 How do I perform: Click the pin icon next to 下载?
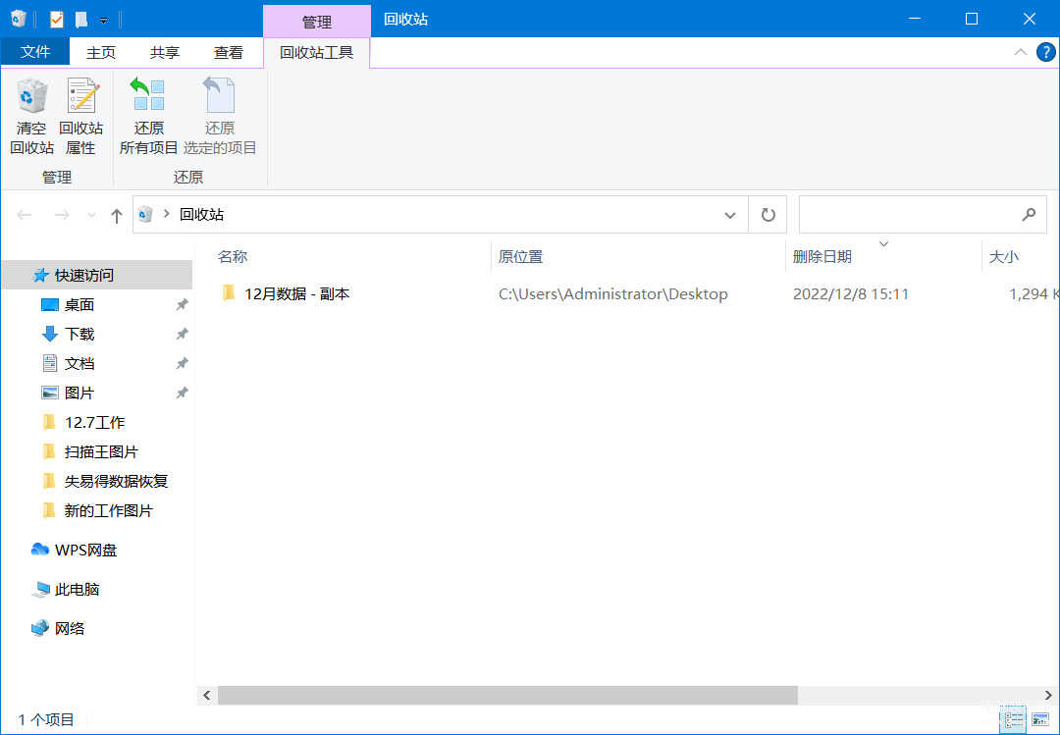182,334
